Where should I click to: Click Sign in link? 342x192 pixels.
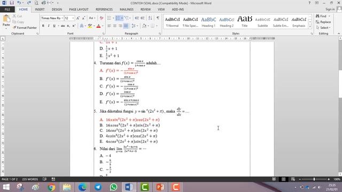(x=330, y=9)
